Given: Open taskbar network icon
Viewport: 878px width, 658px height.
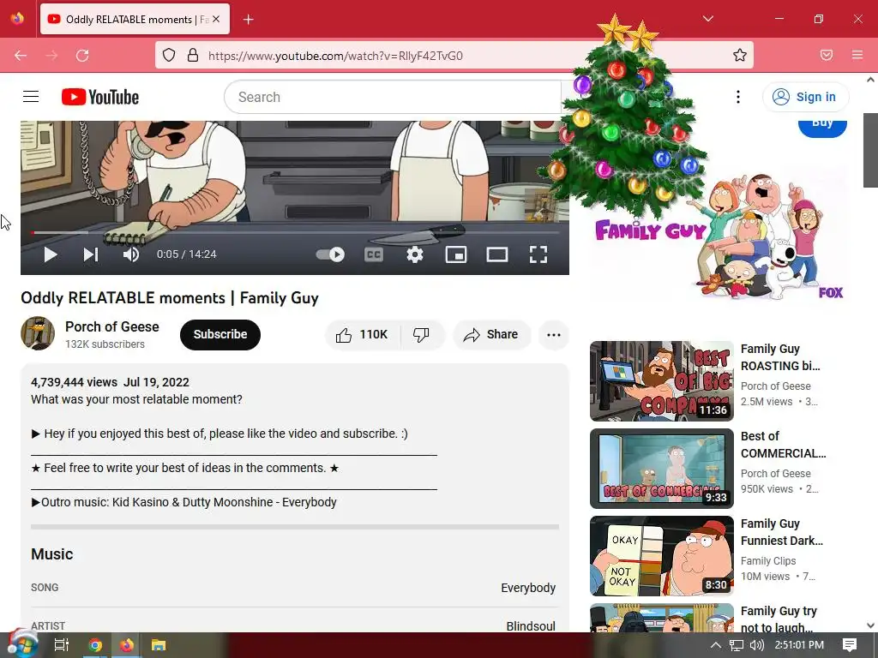Looking at the screenshot, I should pyautogui.click(x=737, y=645).
